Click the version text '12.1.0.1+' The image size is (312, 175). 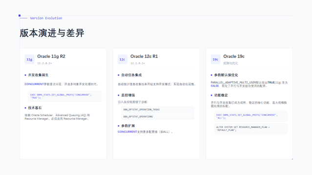pyautogui.click(x=138, y=63)
